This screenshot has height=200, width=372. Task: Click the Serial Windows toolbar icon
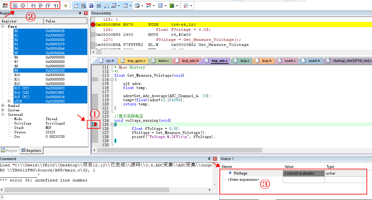click(137, 6)
